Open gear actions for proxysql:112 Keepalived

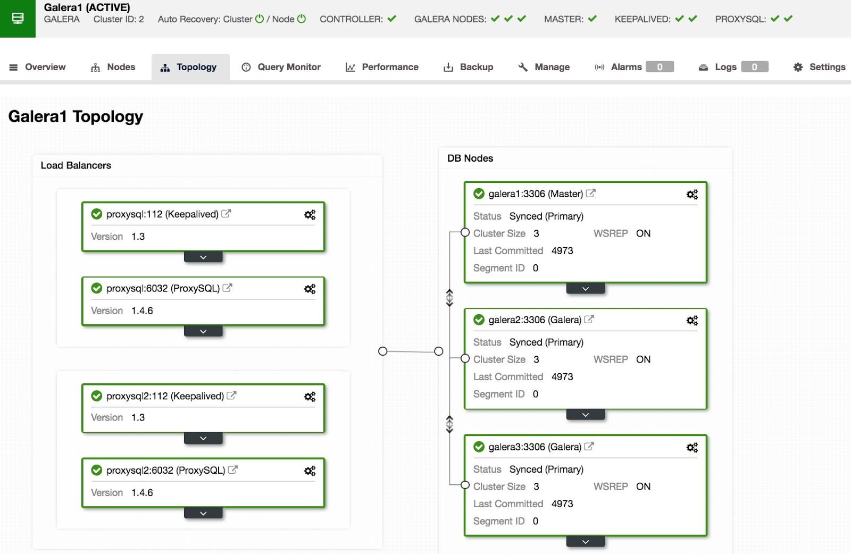pyautogui.click(x=310, y=214)
